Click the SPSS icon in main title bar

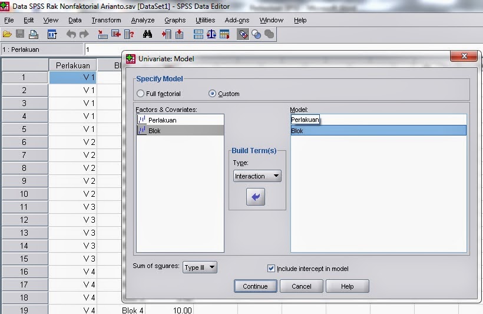pyautogui.click(x=5, y=6)
